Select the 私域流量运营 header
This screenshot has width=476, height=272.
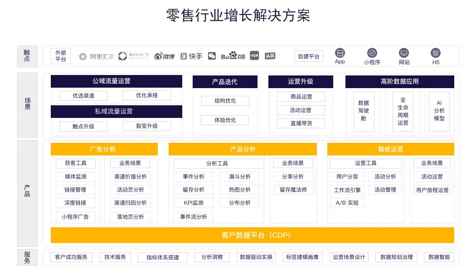(x=116, y=111)
